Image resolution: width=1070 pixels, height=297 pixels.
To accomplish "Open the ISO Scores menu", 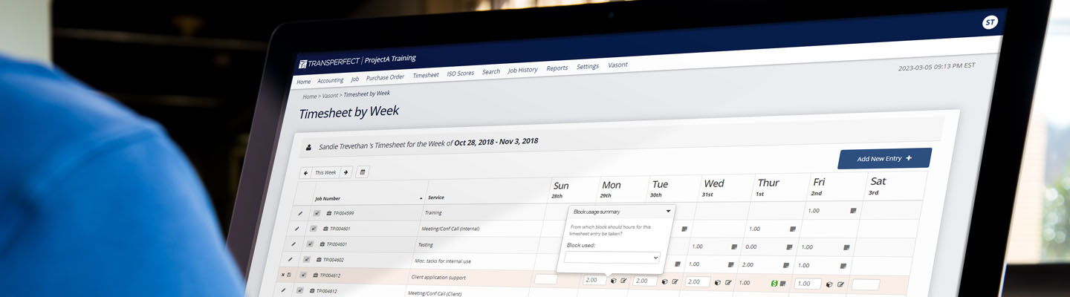I will [x=461, y=74].
